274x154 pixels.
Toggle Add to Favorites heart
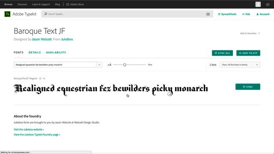(x=259, y=33)
